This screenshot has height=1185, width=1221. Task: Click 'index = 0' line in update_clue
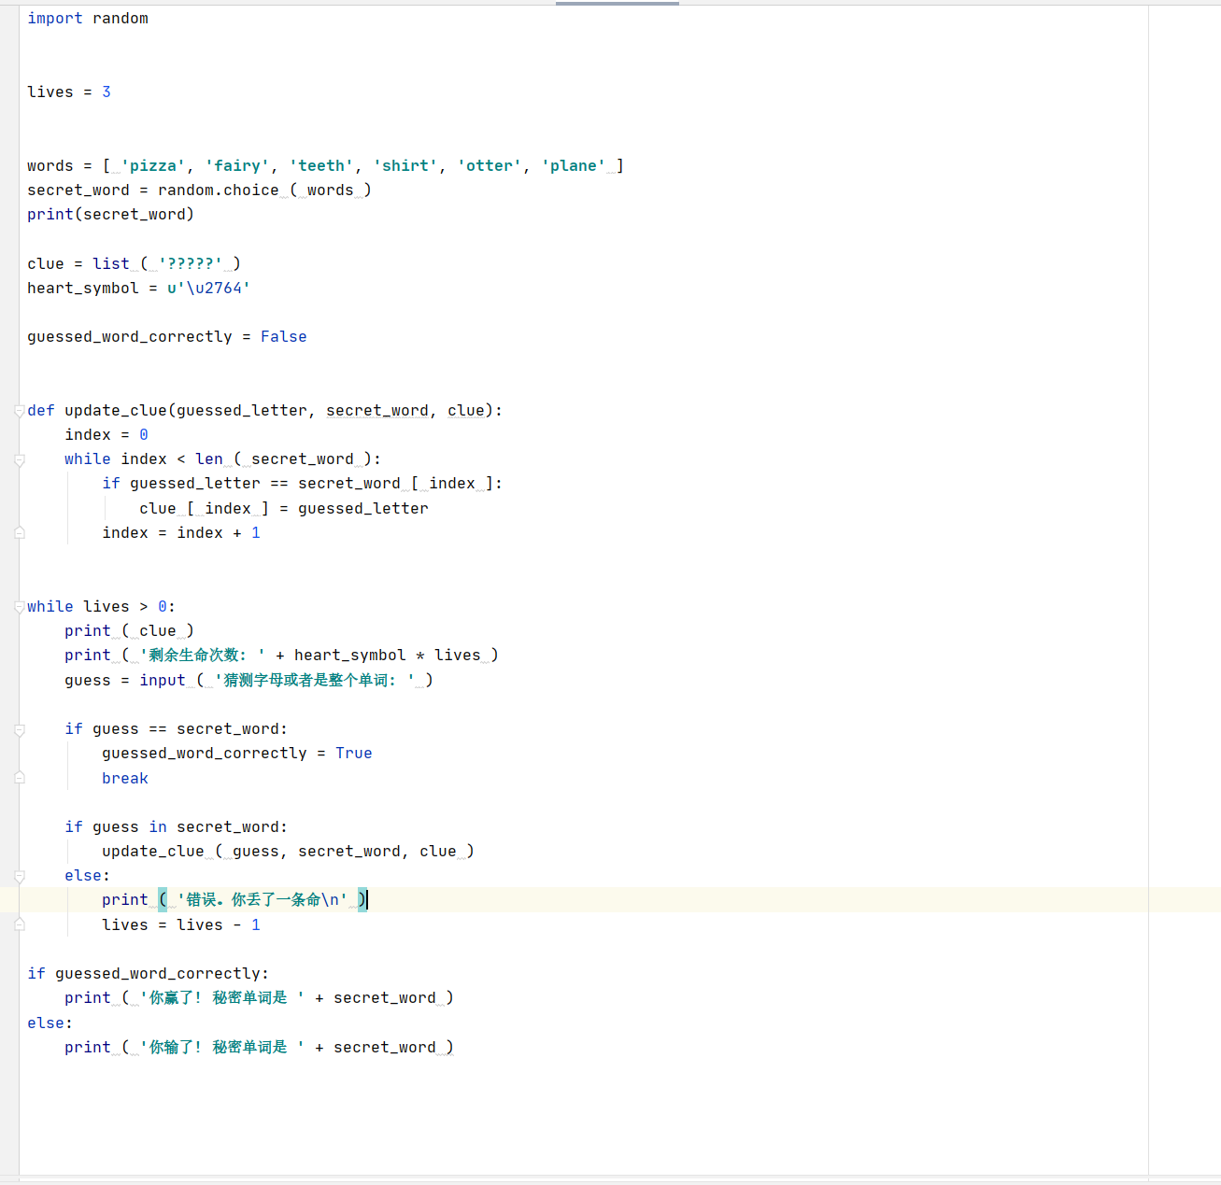point(106,434)
